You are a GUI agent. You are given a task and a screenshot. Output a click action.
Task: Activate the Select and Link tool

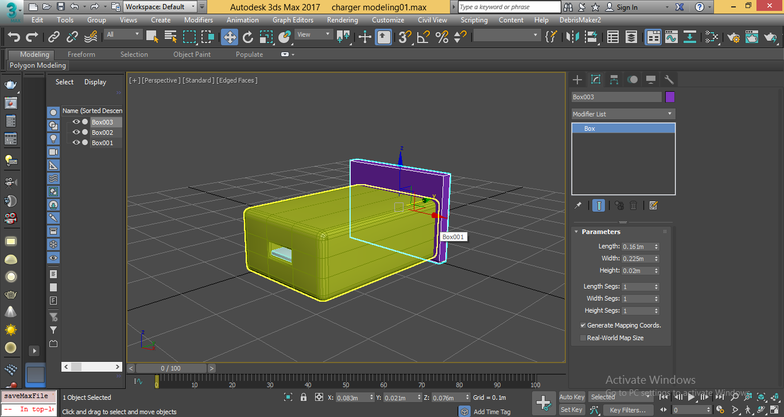(54, 37)
